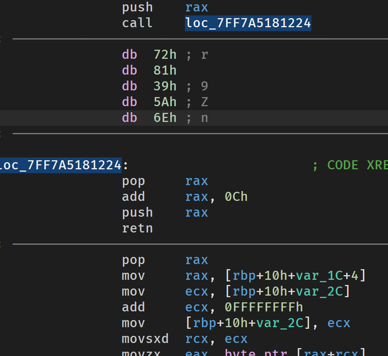Image resolution: width=388 pixels, height=356 pixels.
Task: Click the db 81h data byte
Action: point(165,71)
